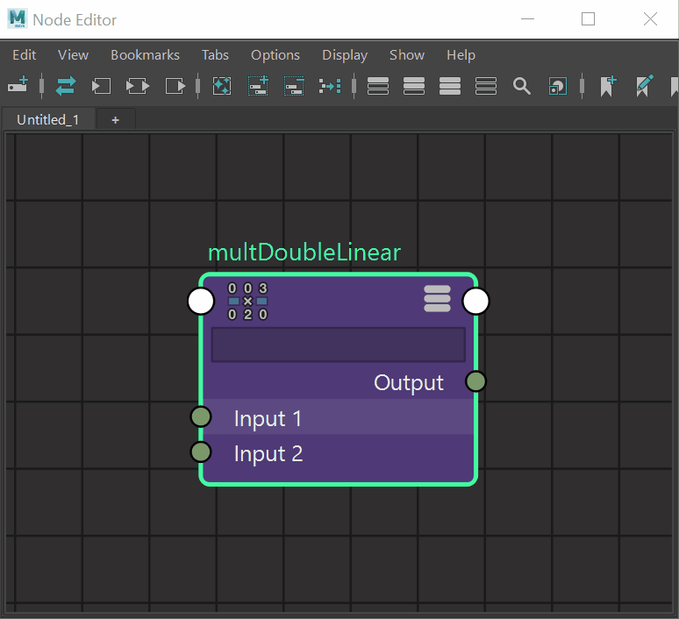The image size is (679, 619).
Task: Click the Output port of multDoubleLinear
Action: click(x=475, y=381)
